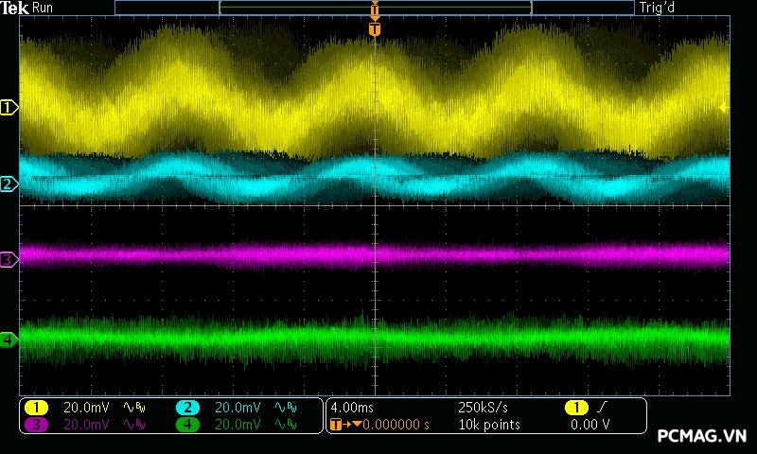Click the 0.00 V trigger level readout
The image size is (757, 454).
click(590, 425)
